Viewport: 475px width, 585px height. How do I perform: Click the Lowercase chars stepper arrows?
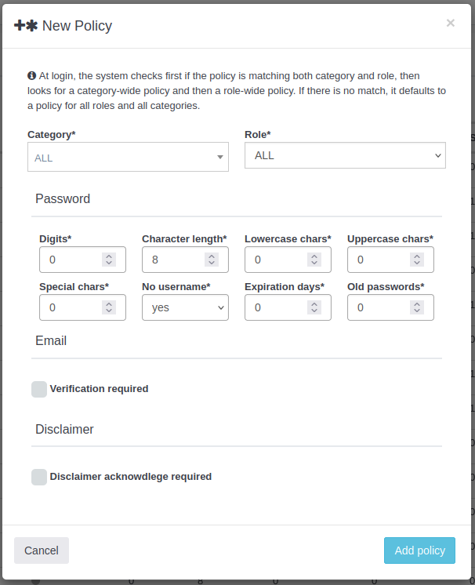(314, 260)
